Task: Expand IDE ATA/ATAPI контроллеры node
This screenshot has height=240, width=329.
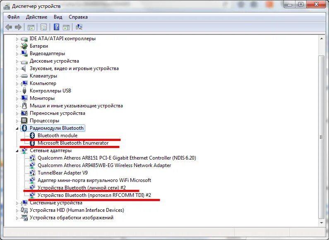Action: tap(17, 39)
